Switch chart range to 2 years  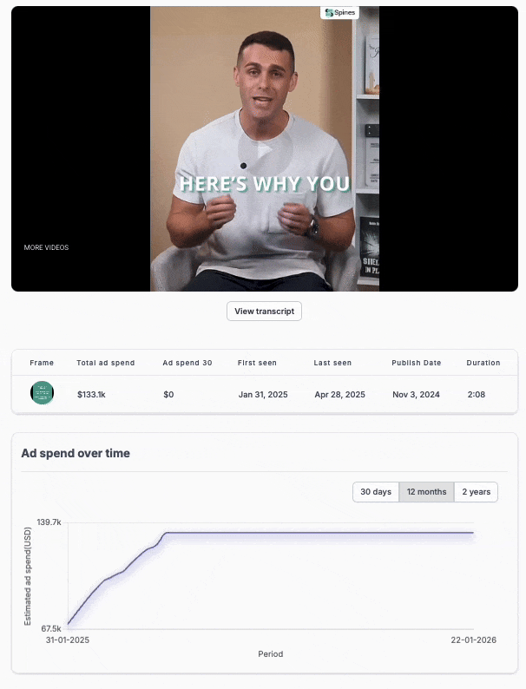coord(476,492)
